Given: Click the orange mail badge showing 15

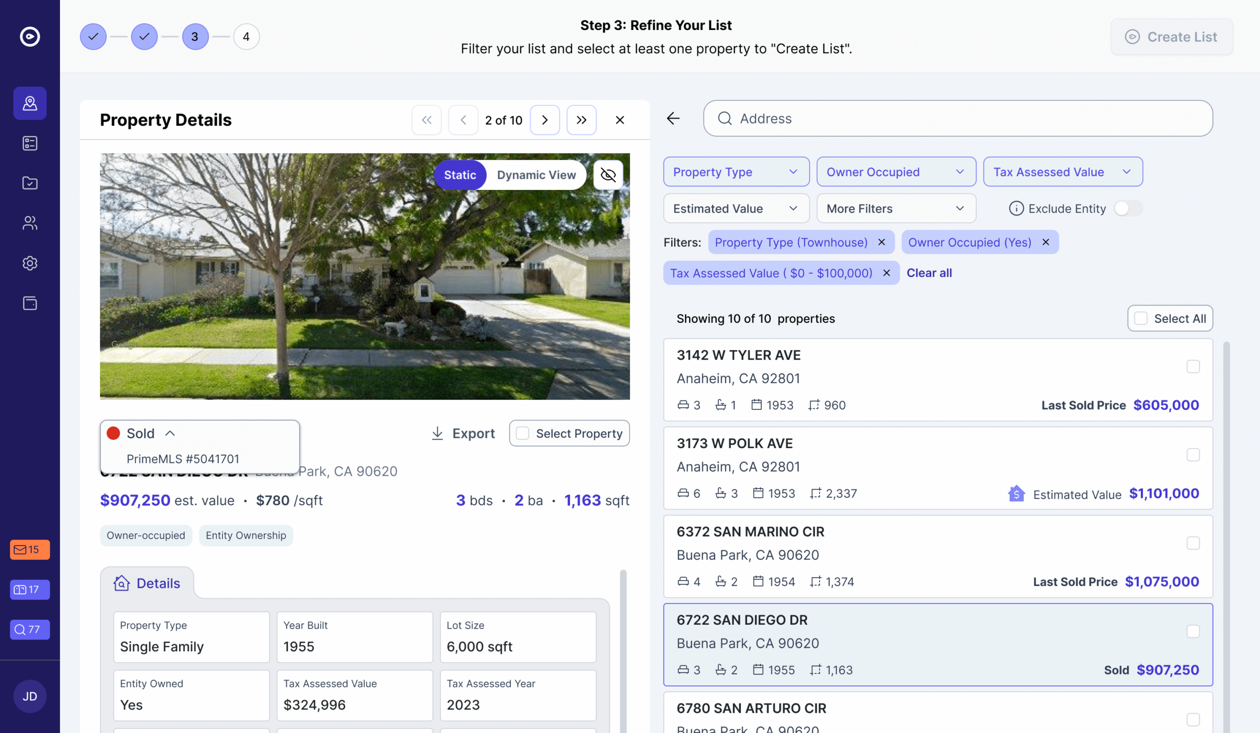Looking at the screenshot, I should click(x=30, y=550).
